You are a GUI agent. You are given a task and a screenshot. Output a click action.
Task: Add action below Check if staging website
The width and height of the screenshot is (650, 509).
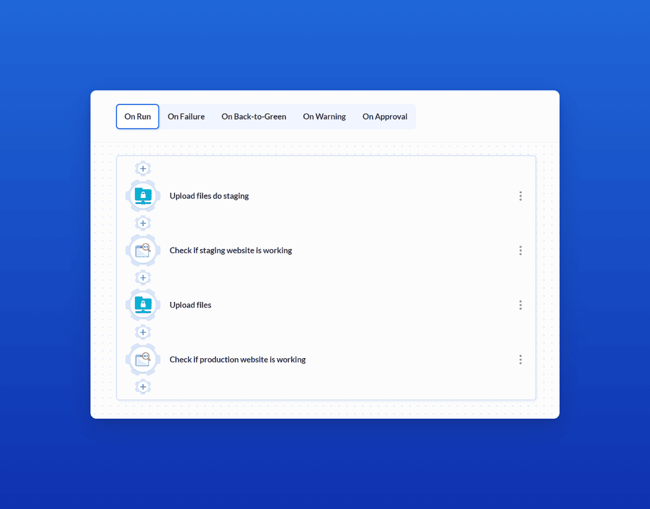point(143,278)
